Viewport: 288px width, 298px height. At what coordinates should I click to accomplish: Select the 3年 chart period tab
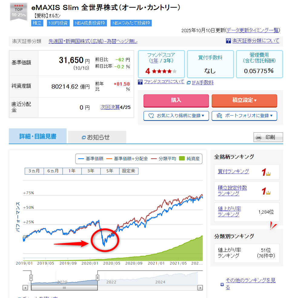[x=91, y=171]
